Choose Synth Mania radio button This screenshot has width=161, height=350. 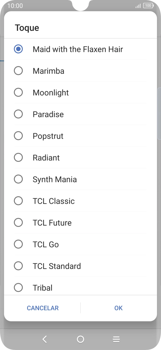click(x=18, y=179)
